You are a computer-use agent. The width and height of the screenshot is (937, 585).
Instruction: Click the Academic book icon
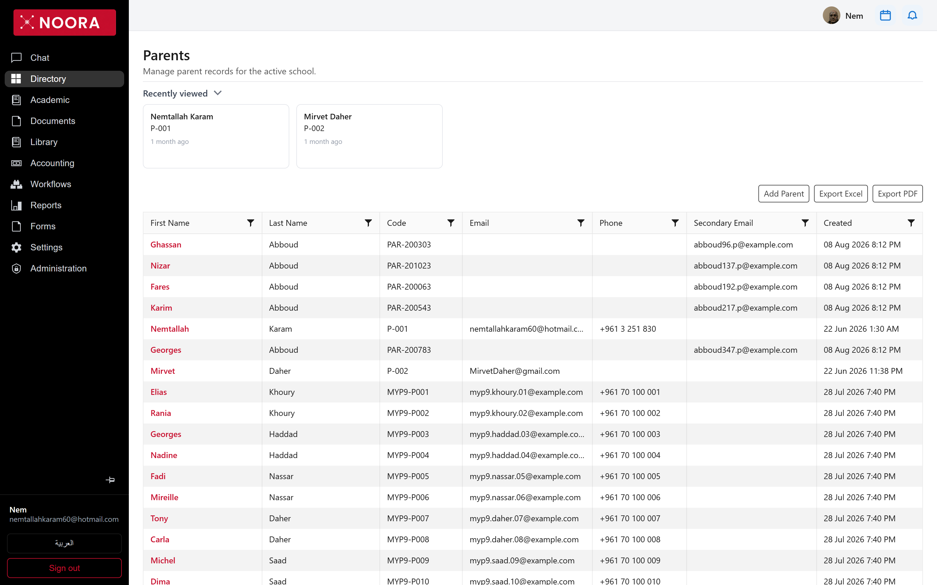point(16,100)
